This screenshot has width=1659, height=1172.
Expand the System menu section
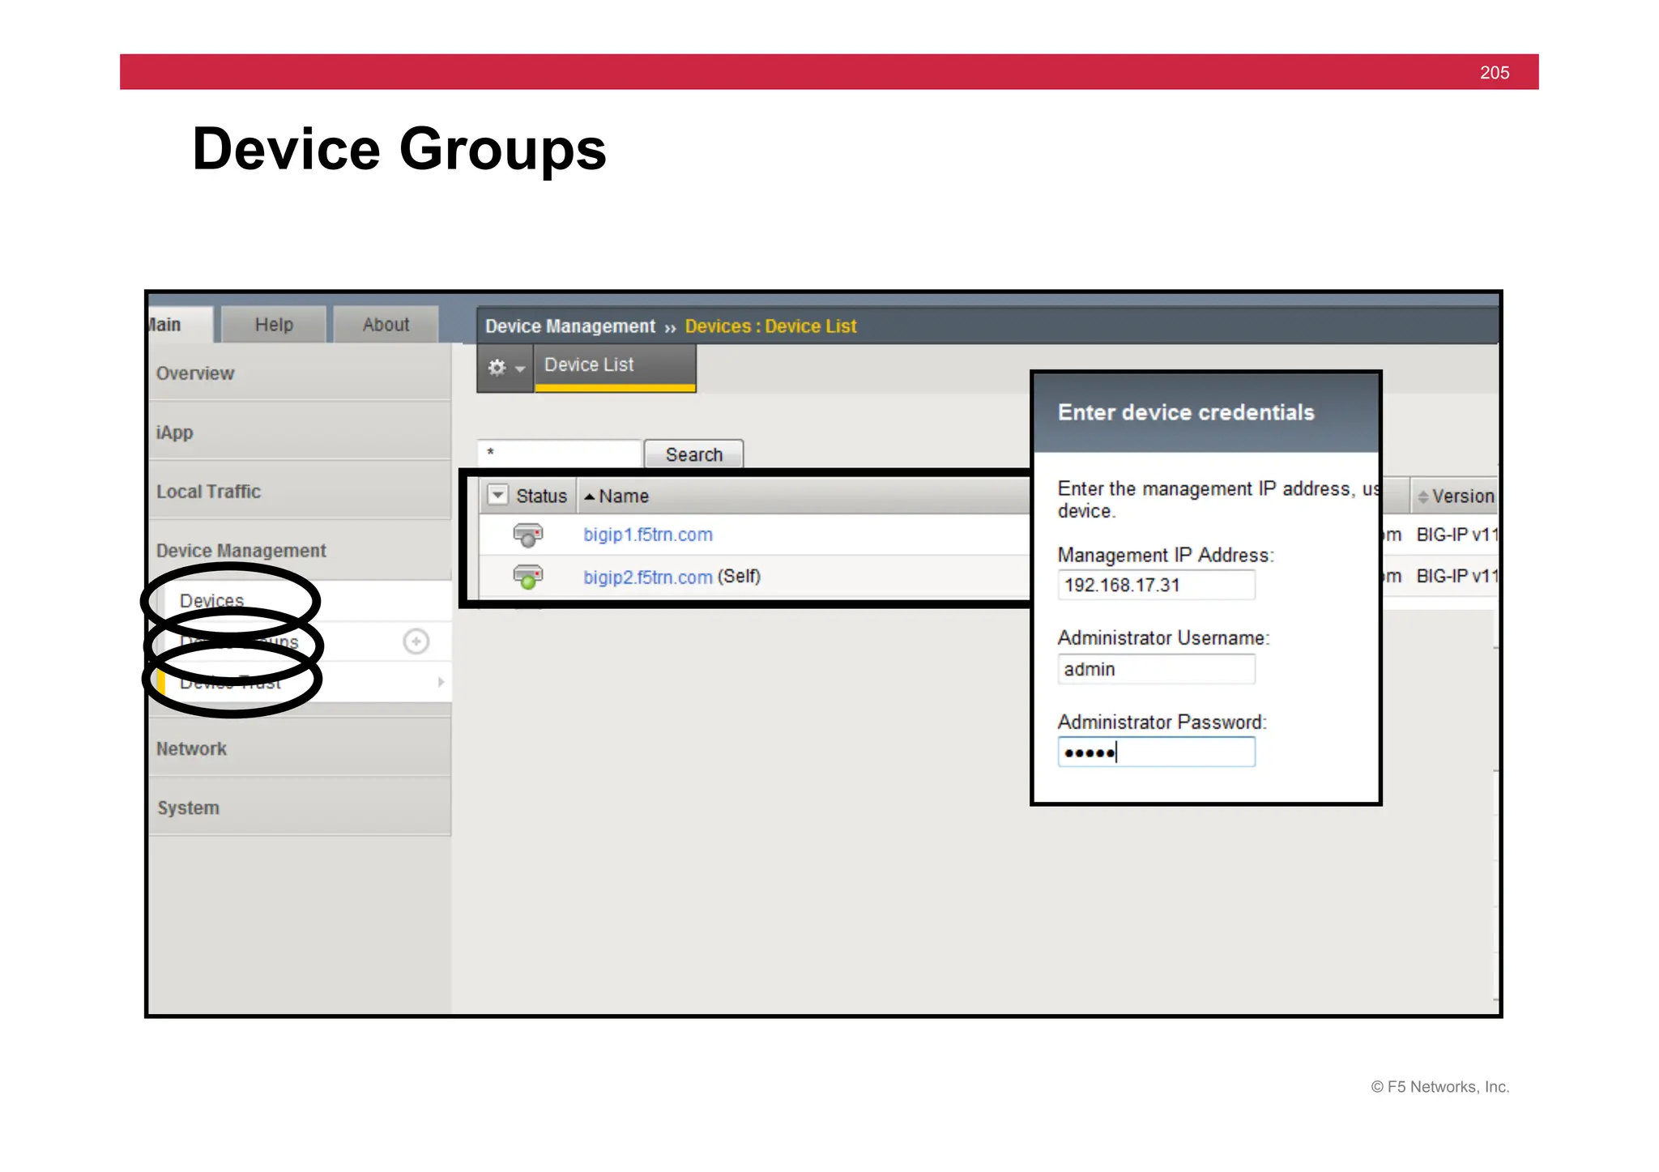(x=300, y=808)
